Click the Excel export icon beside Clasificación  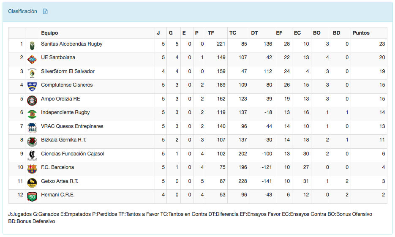[x=45, y=11]
